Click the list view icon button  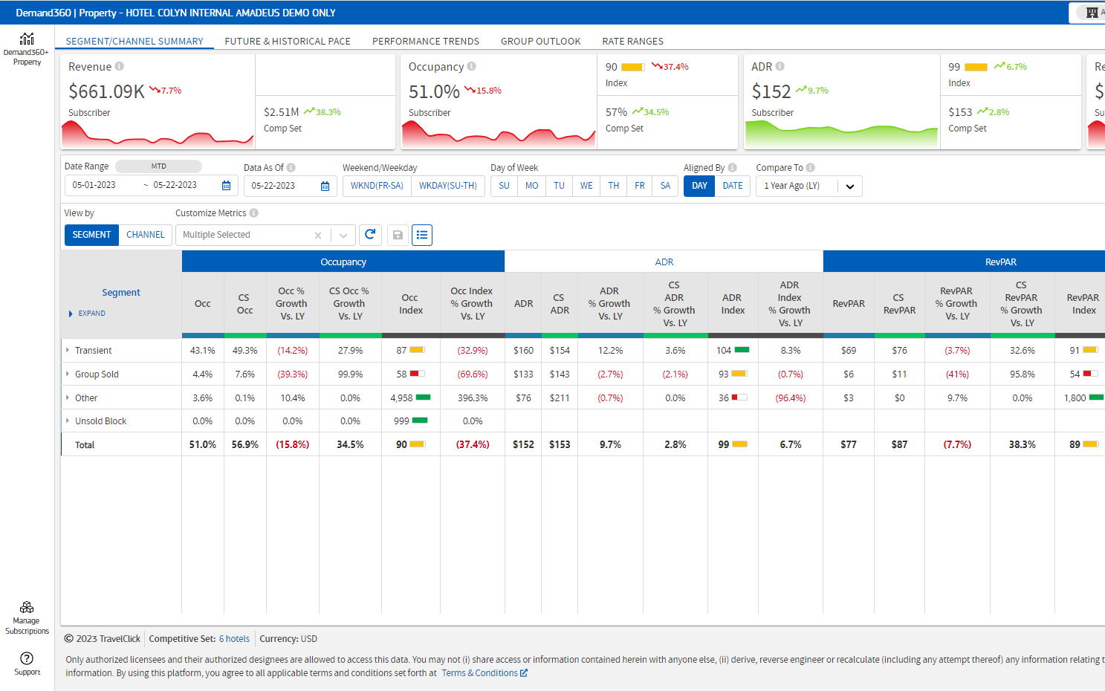click(422, 235)
